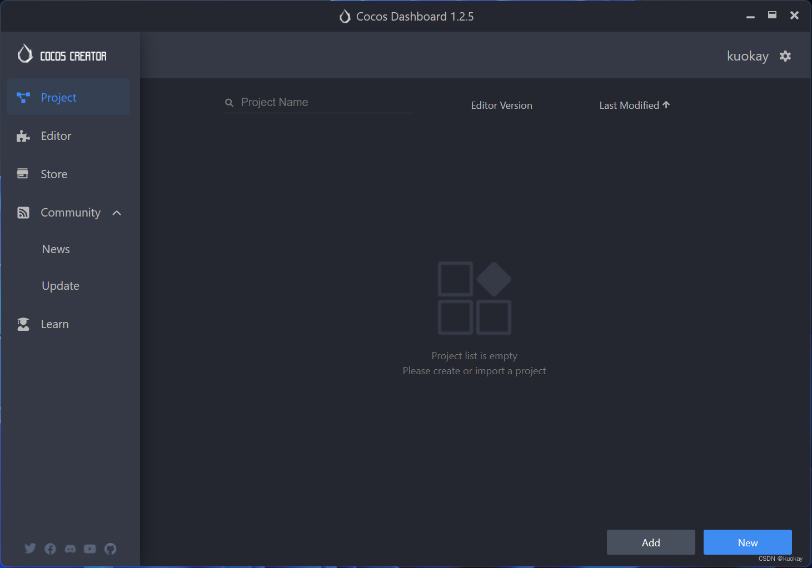The image size is (812, 568).
Task: Open the Facebook social link icon
Action: tap(50, 549)
